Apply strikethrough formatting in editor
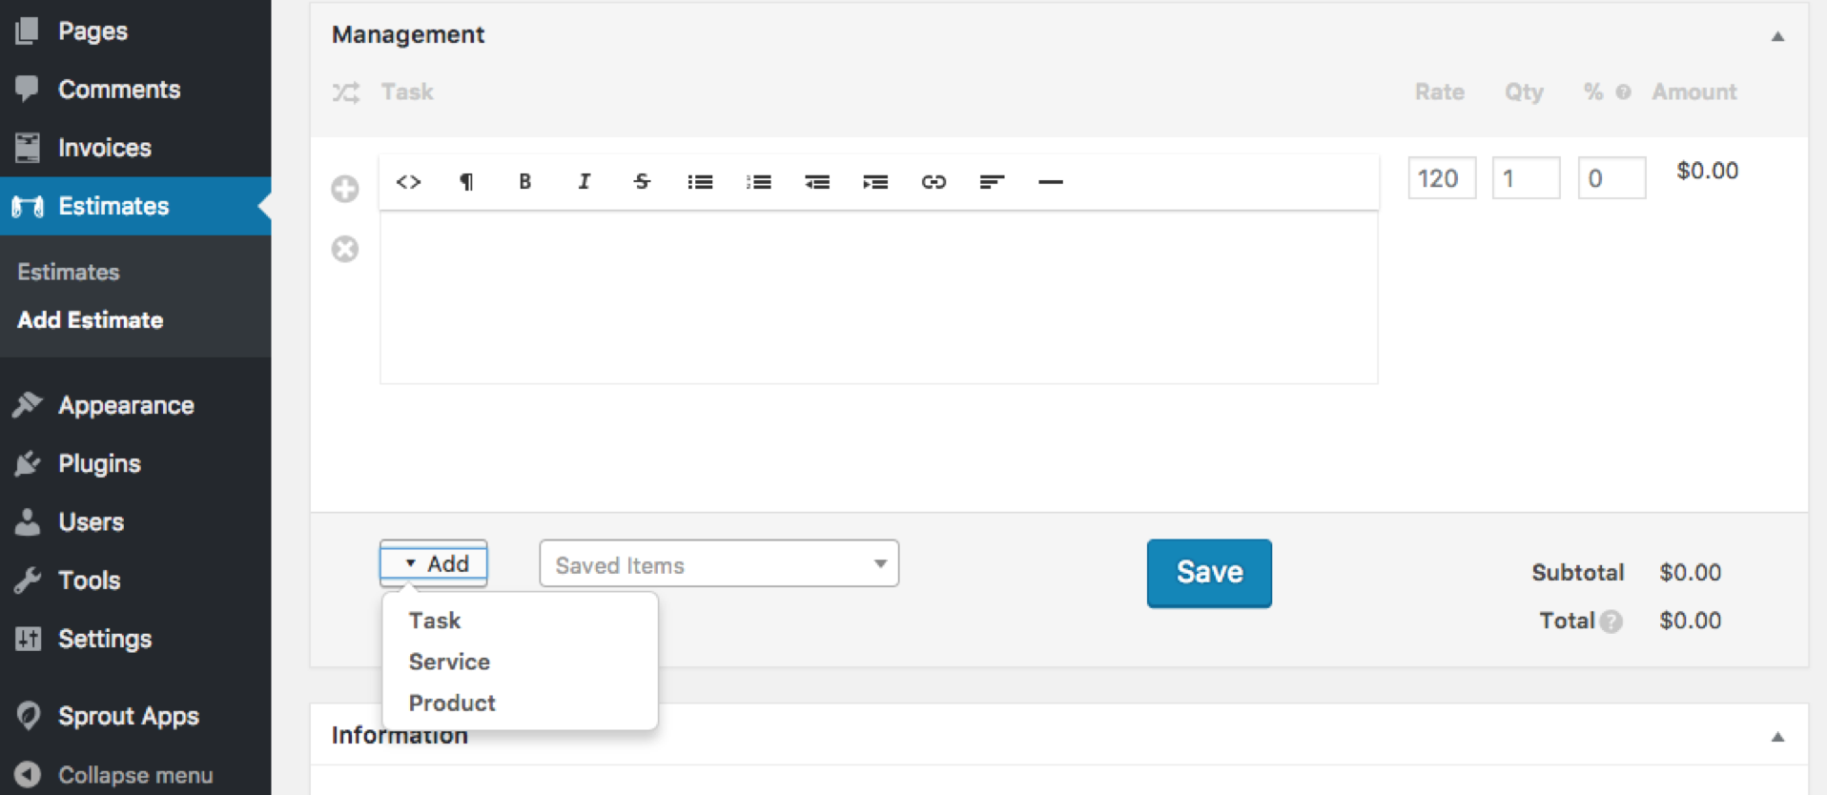 click(x=642, y=182)
